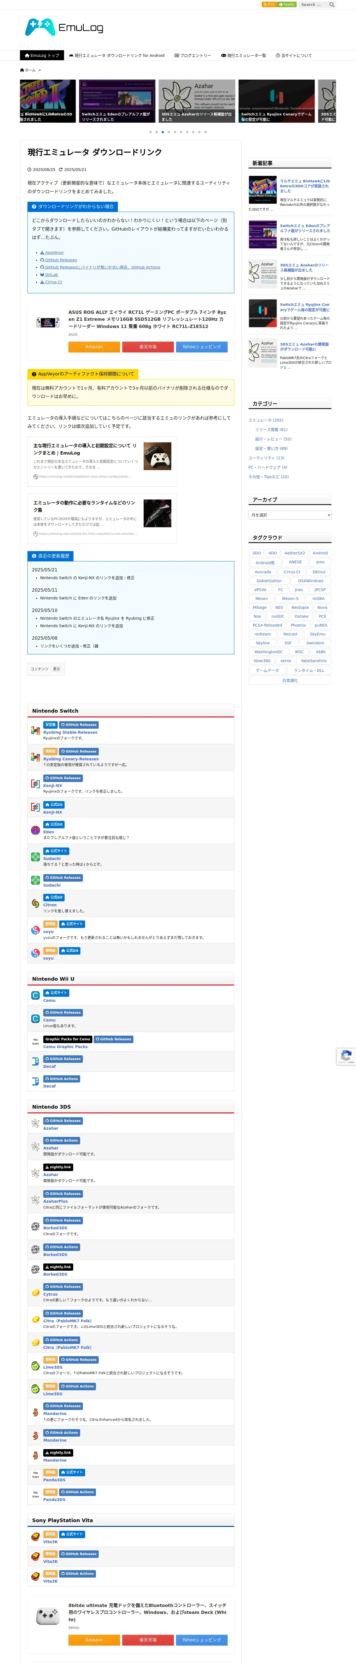Open the エミュレータ (202) category link
356x1665 pixels.
[x=266, y=420]
